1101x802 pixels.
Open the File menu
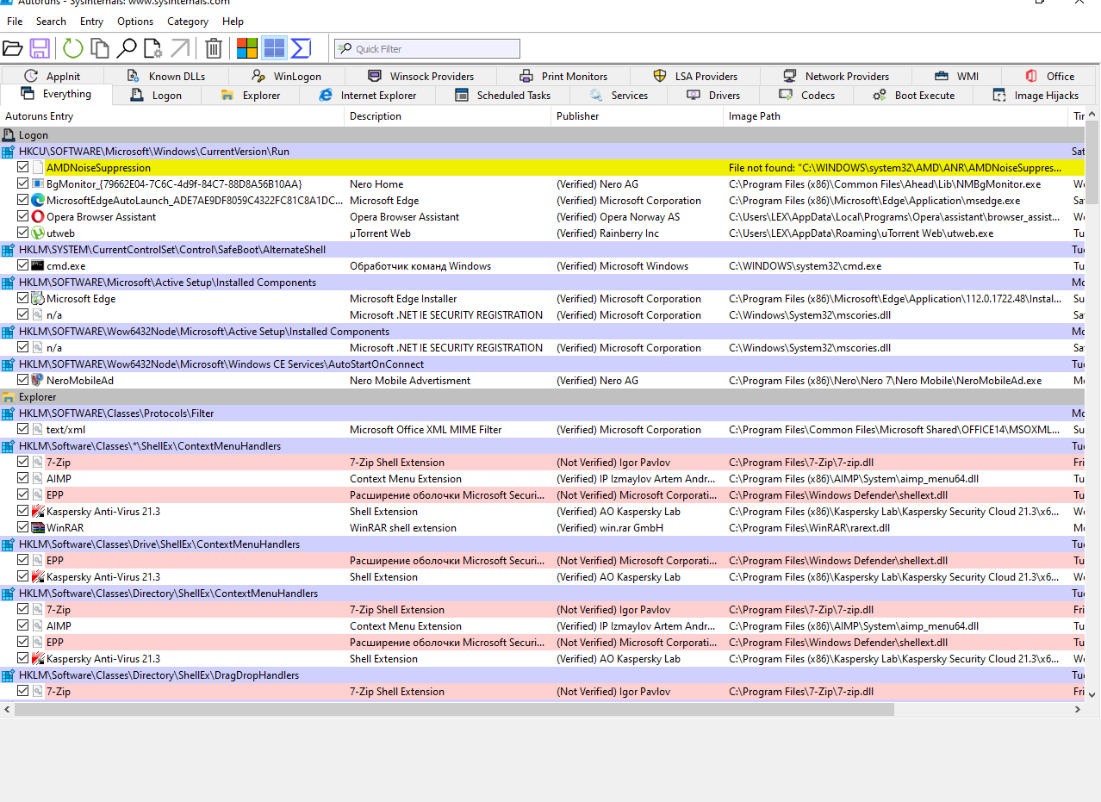[15, 22]
